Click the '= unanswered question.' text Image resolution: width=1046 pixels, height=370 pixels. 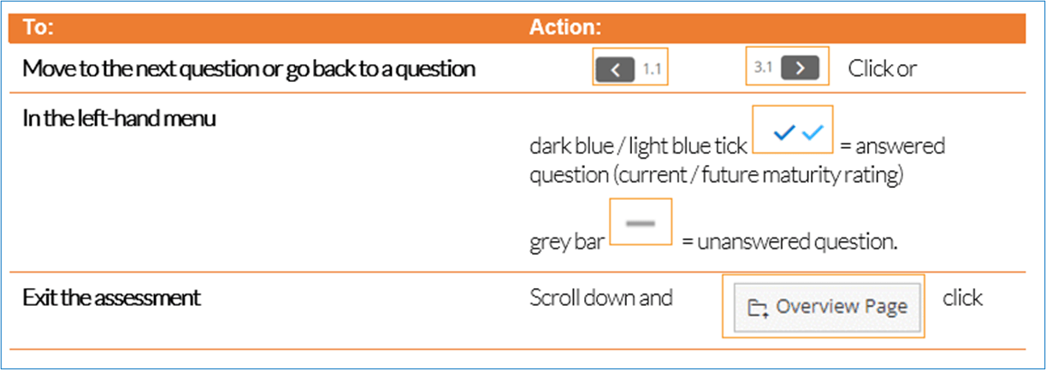click(x=789, y=242)
